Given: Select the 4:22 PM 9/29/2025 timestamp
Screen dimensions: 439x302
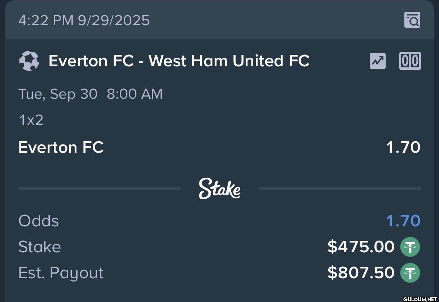Looking at the screenshot, I should point(84,20).
